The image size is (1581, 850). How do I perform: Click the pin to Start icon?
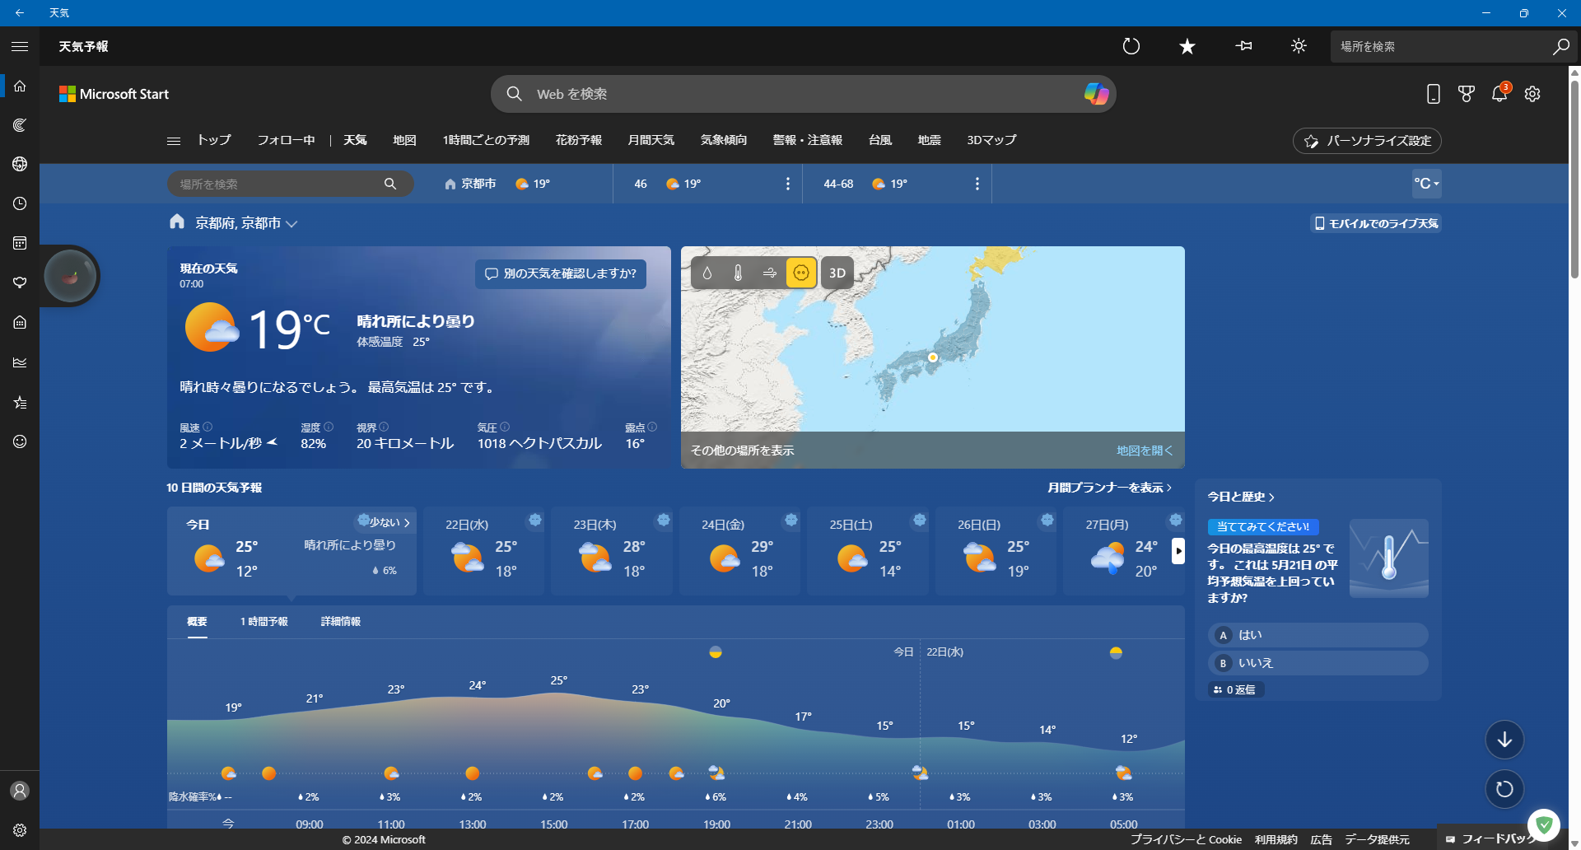[1243, 47]
